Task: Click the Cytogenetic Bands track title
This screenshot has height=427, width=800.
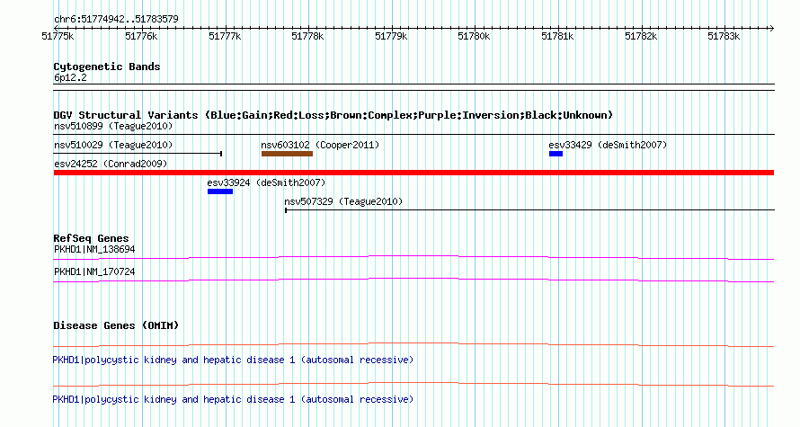Action: 107,67
